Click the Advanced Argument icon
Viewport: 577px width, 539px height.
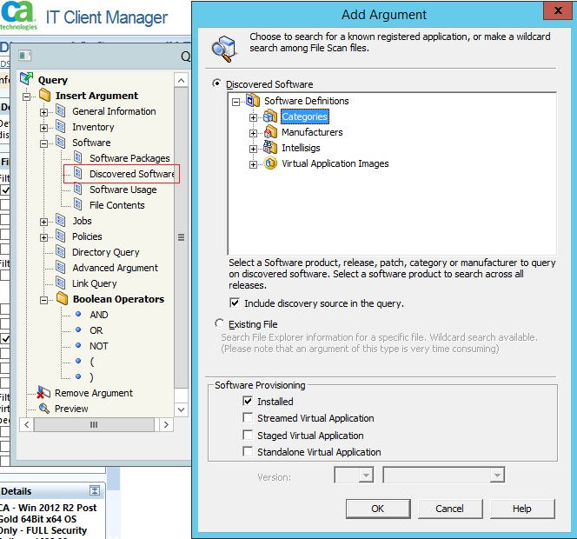(x=61, y=267)
